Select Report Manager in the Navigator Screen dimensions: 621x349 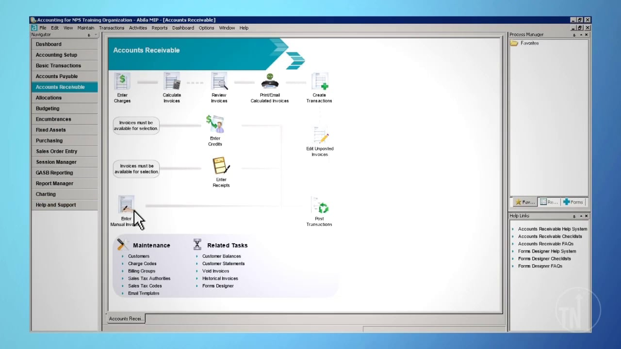pos(54,183)
